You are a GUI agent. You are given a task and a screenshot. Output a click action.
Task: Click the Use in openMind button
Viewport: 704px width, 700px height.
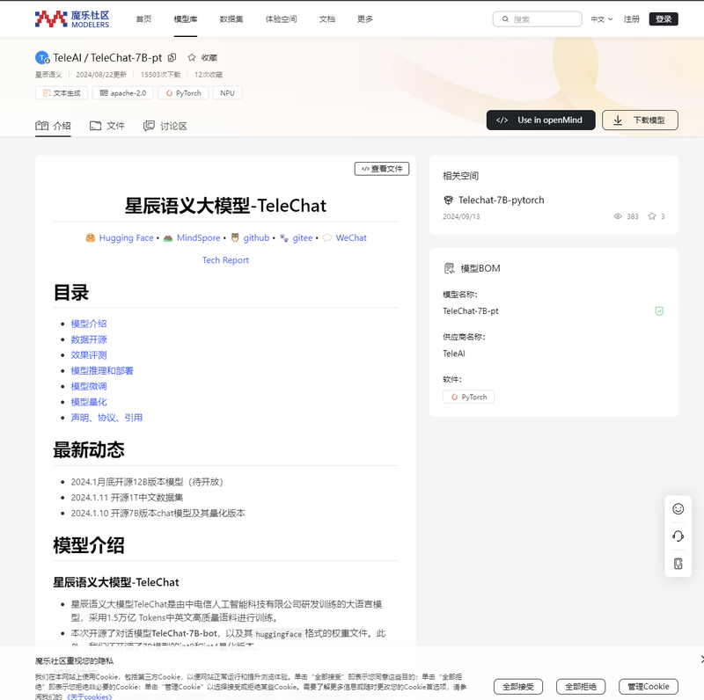tap(540, 120)
